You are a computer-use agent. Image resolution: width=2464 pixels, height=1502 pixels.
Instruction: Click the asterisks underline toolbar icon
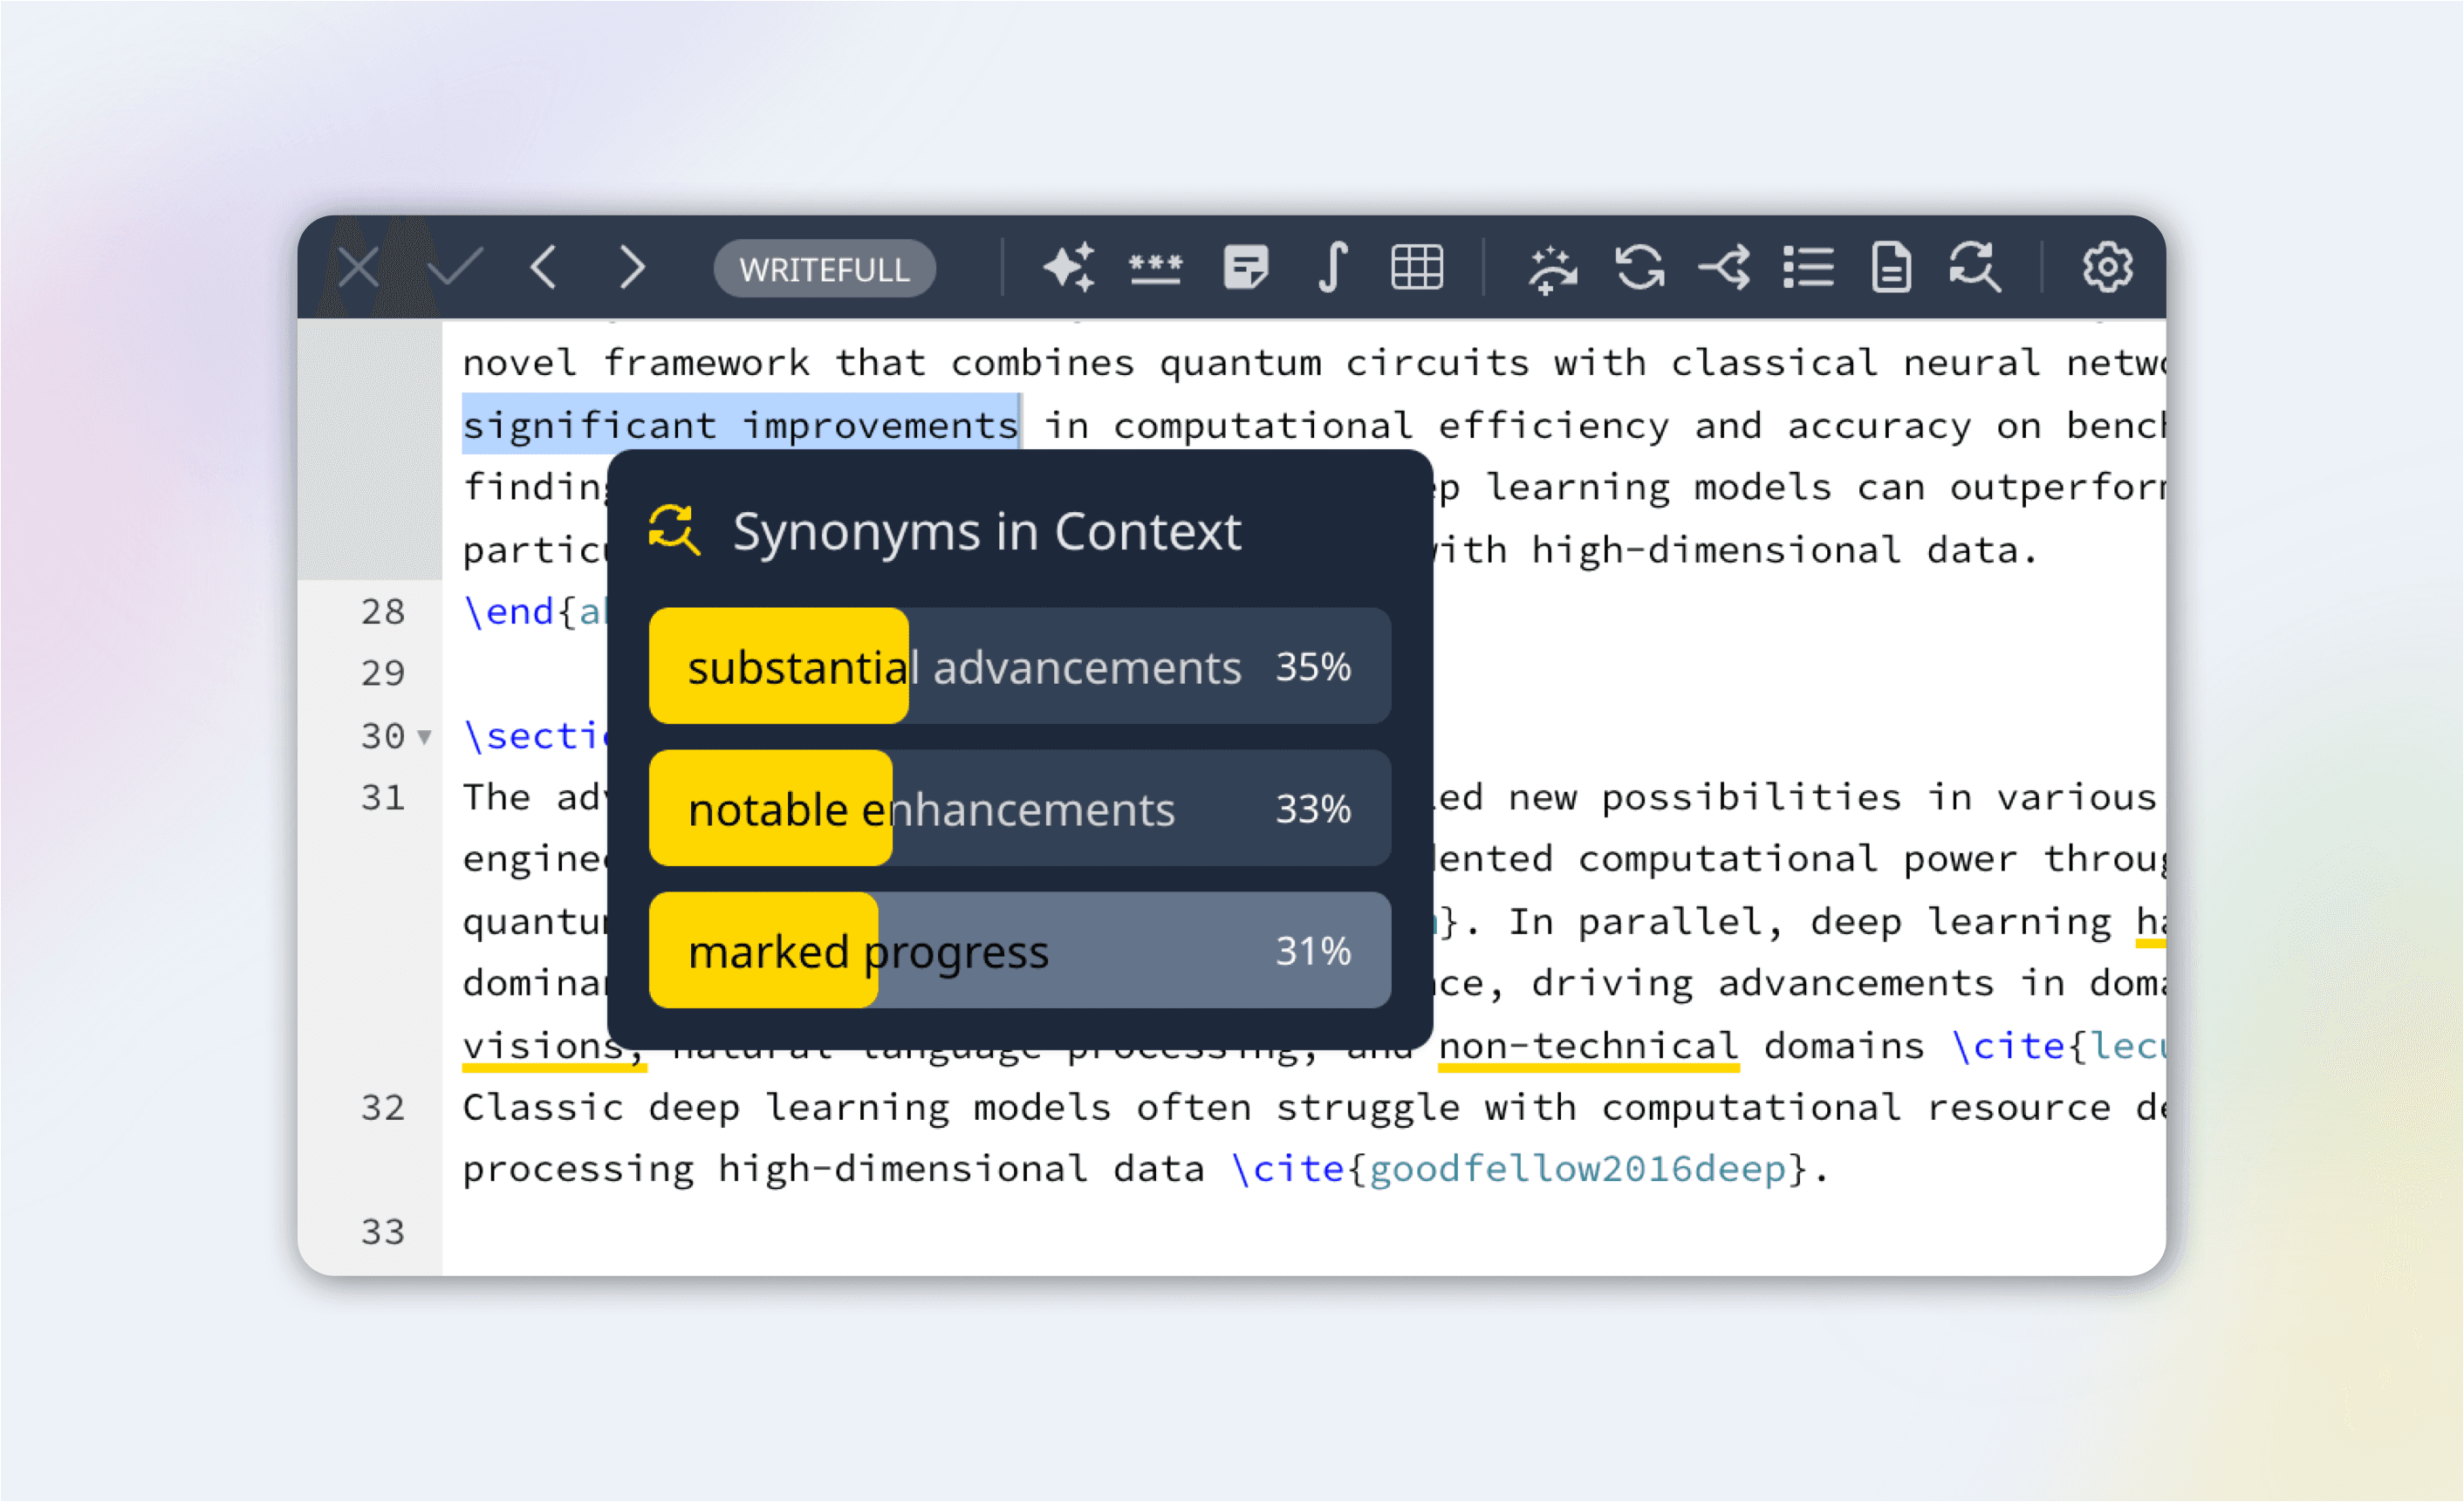pos(1155,267)
